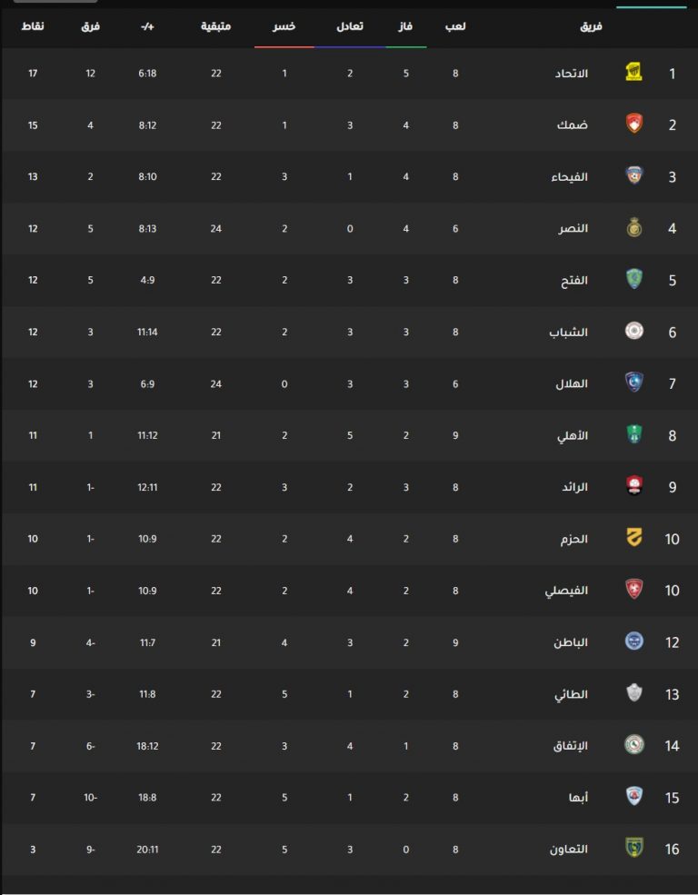Open the الفيحاء team page link

point(570,177)
